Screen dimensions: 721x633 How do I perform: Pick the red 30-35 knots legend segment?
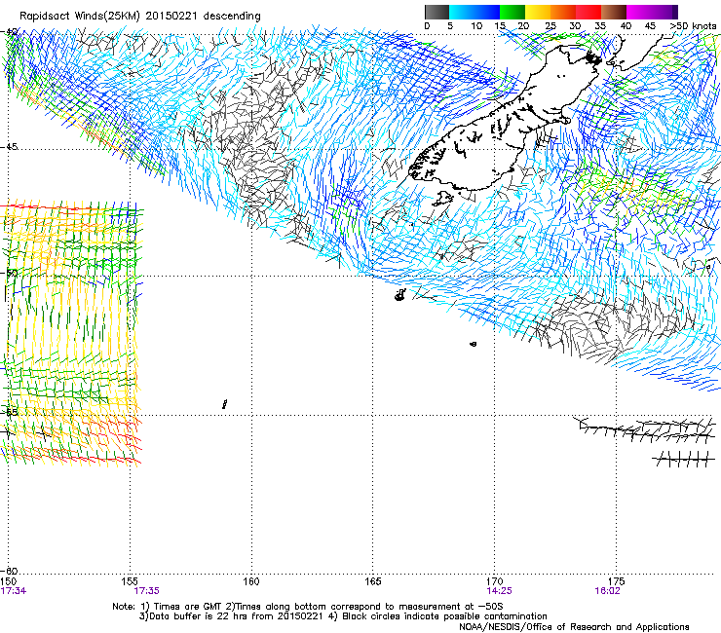pyautogui.click(x=588, y=12)
